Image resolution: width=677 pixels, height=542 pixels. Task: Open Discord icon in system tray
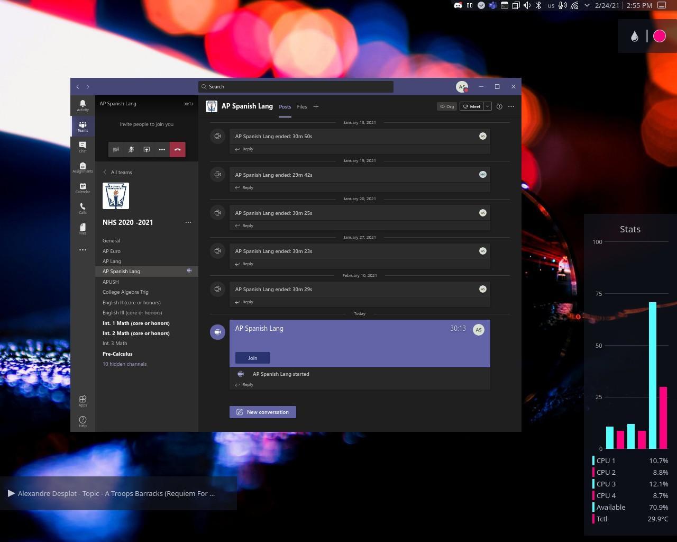point(458,5)
